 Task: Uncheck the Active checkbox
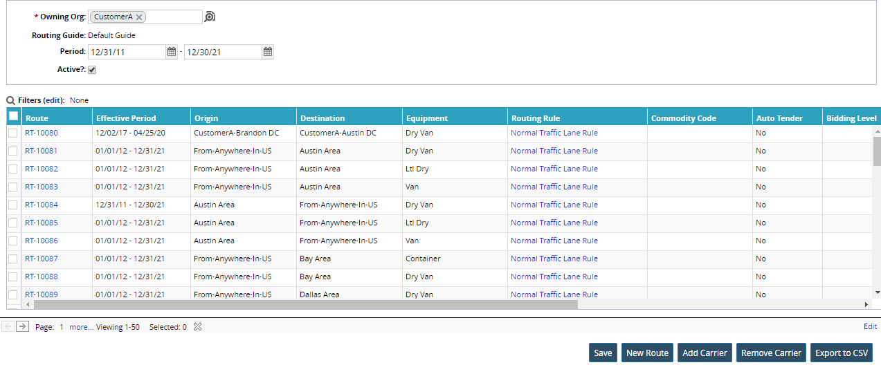[92, 70]
